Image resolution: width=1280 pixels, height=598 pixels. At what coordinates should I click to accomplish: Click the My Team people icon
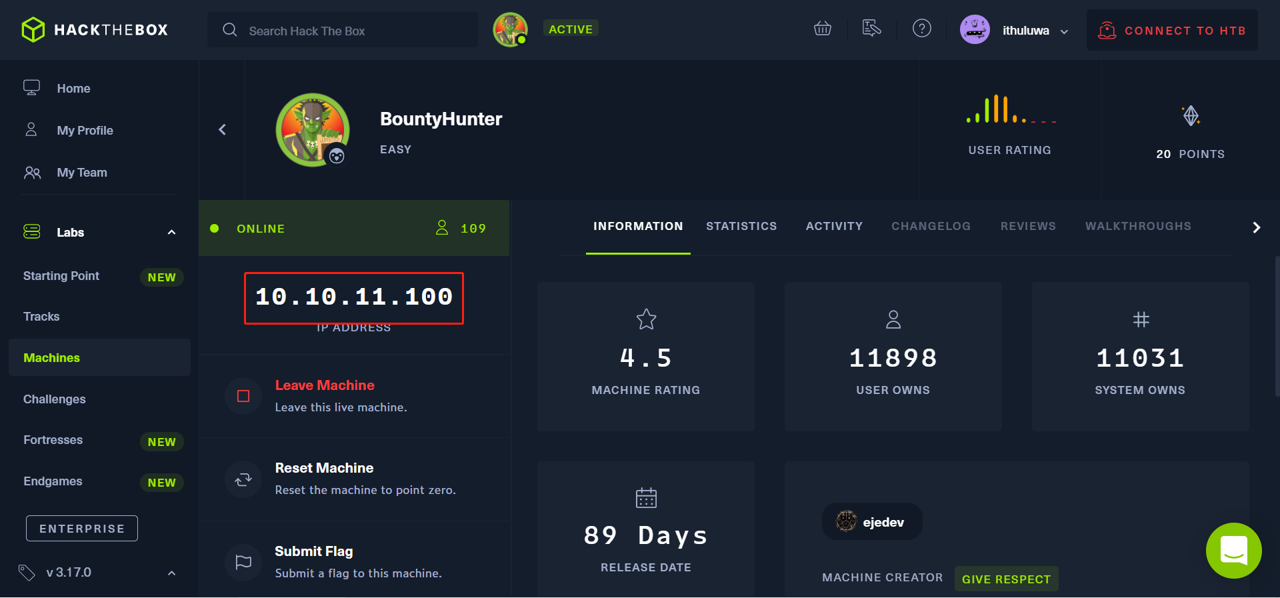(32, 173)
